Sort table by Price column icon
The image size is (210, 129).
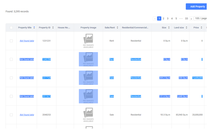(x=201, y=28)
